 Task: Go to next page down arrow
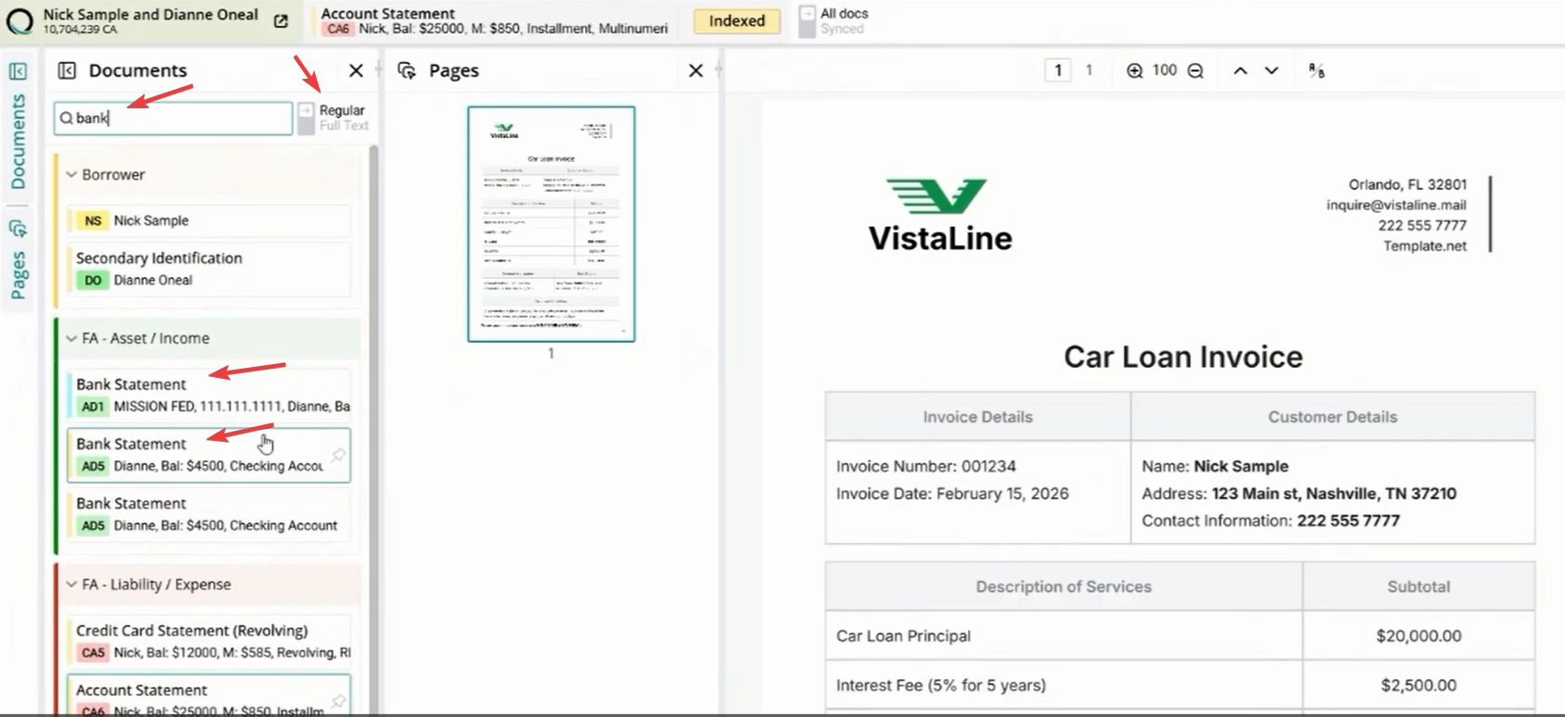(1272, 70)
